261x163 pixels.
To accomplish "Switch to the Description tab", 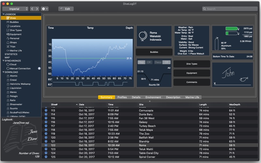I will pos(173,97).
